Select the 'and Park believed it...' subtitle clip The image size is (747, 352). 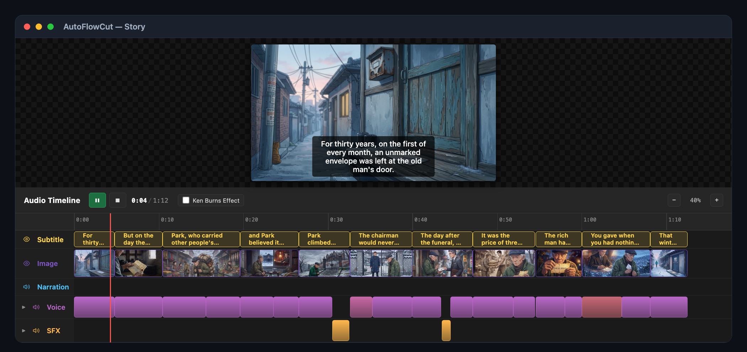pos(269,239)
